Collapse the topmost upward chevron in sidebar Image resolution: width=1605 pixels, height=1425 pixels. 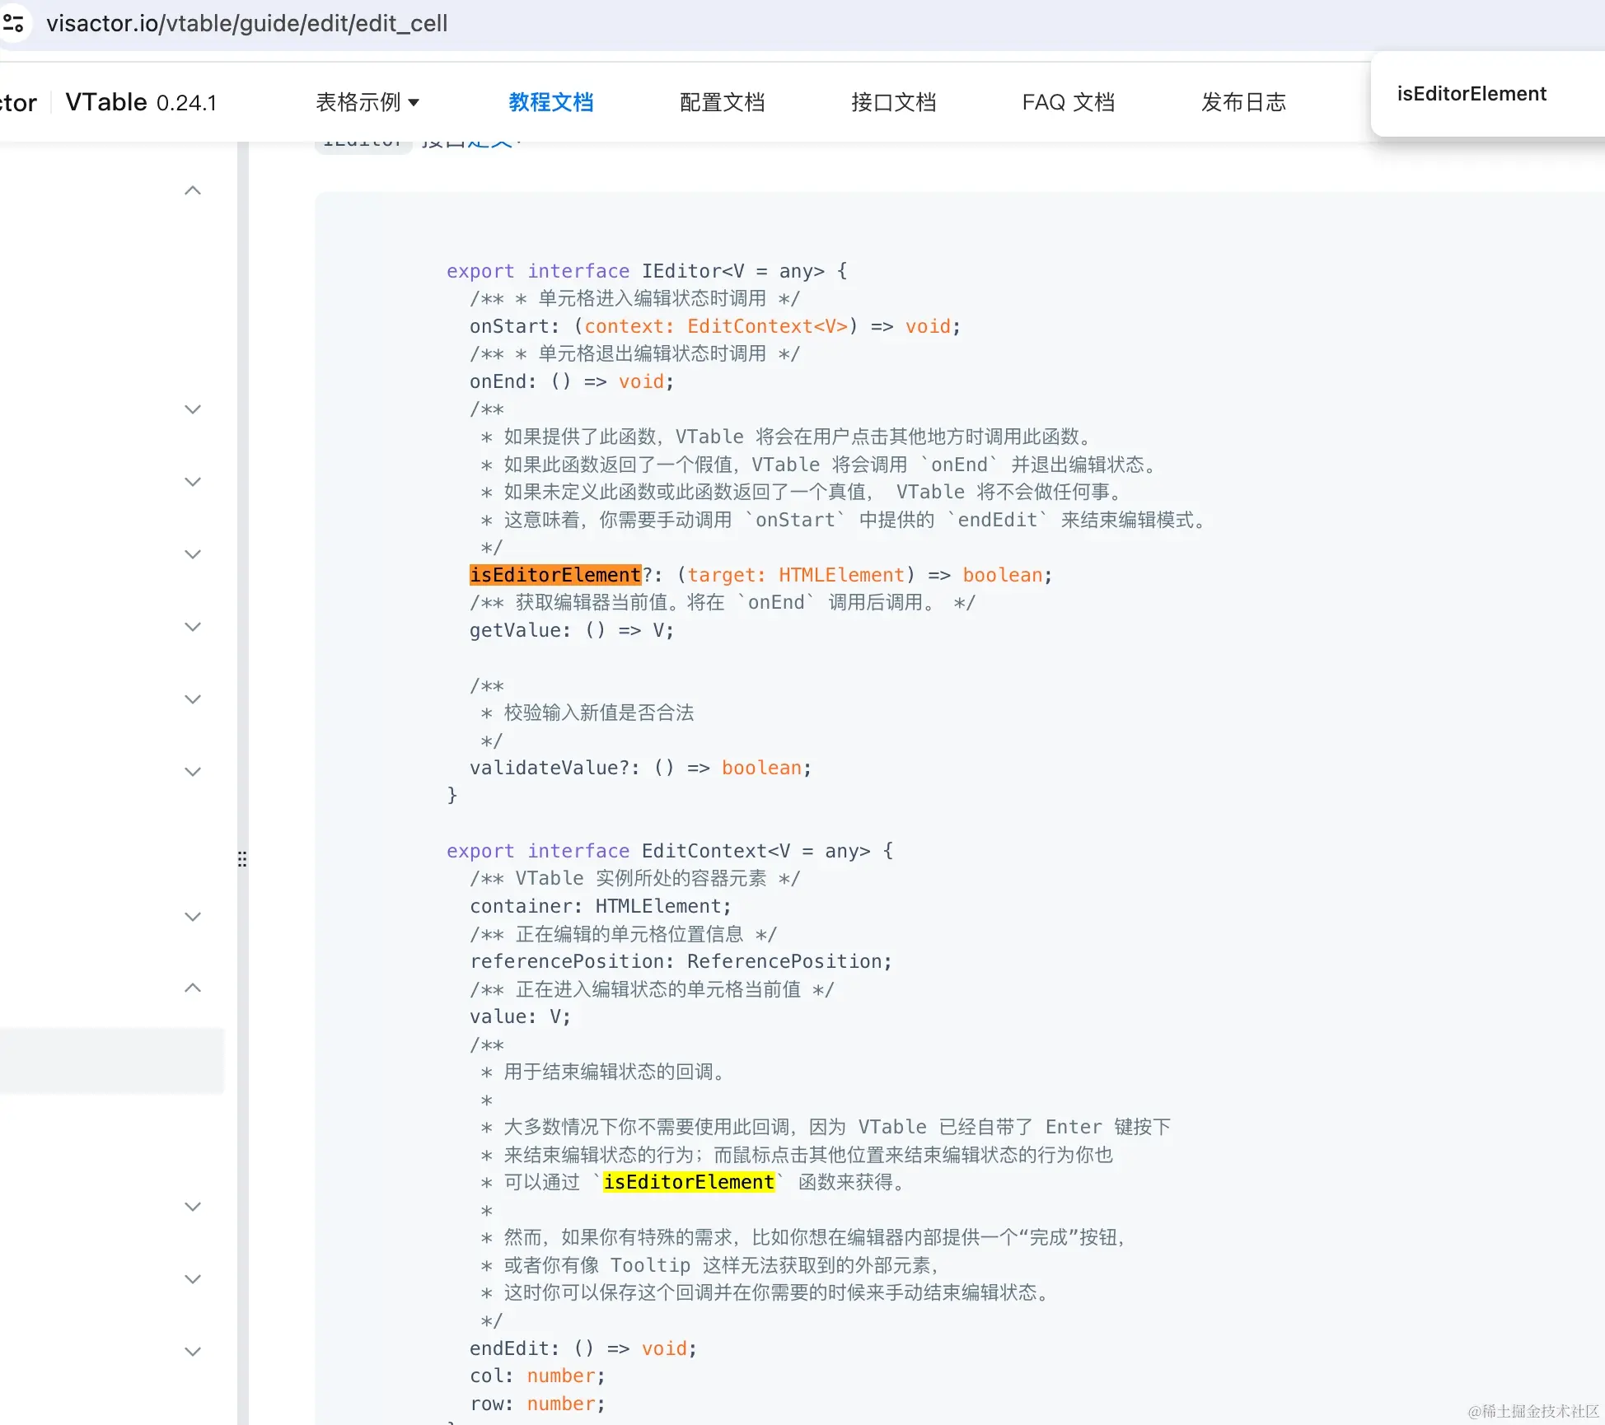(x=193, y=191)
